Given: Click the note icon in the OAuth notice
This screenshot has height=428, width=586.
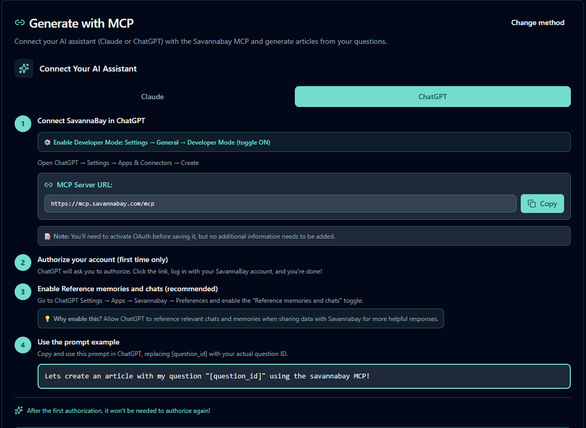Looking at the screenshot, I should [48, 236].
